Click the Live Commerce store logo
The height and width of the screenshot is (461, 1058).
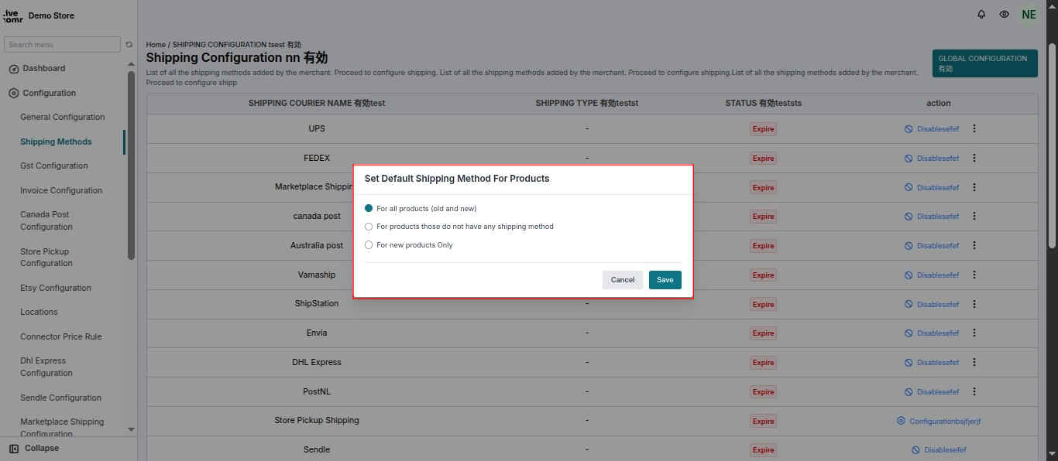13,15
